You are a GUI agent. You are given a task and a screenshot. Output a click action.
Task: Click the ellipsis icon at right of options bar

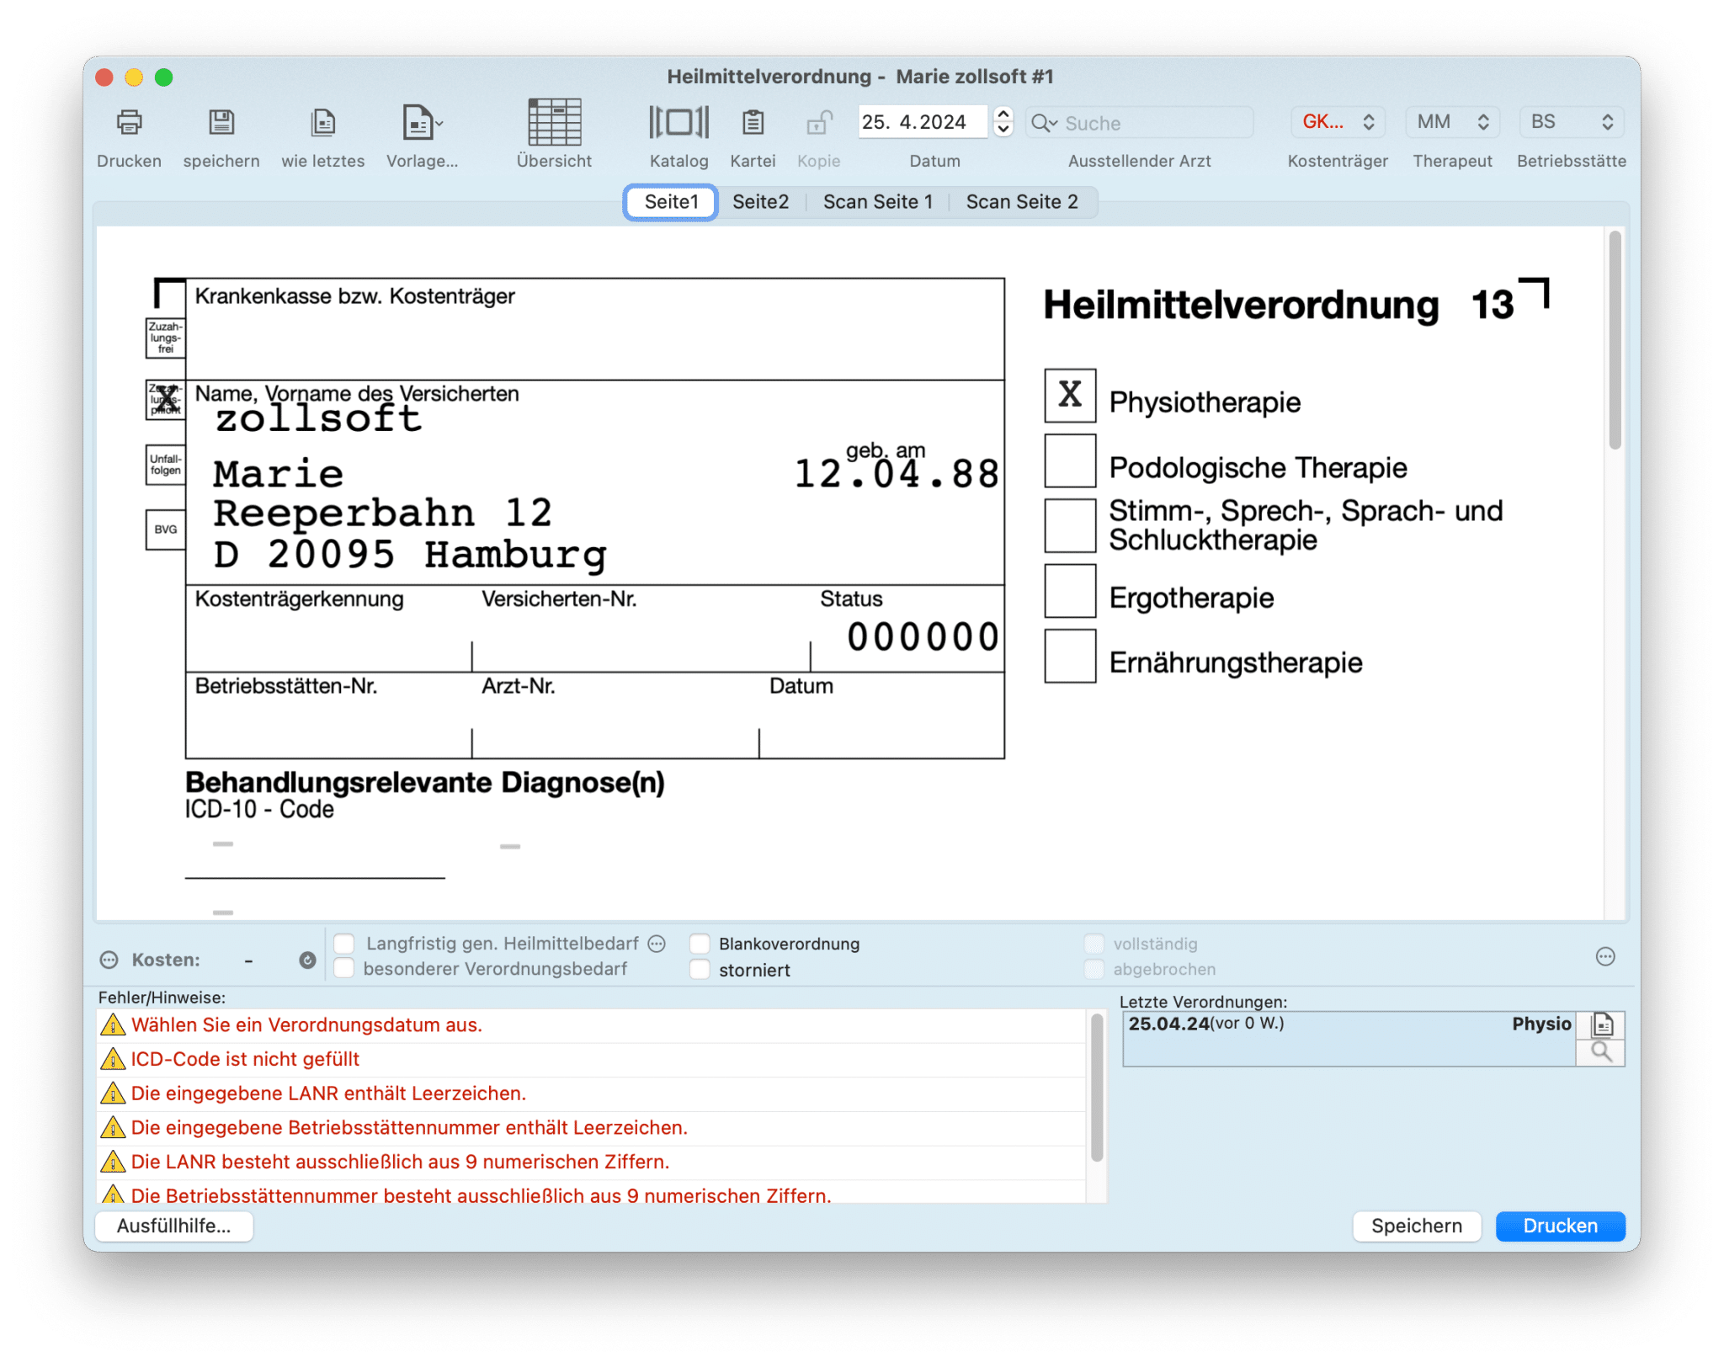[1605, 956]
